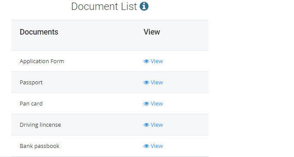The width and height of the screenshot is (294, 157).
Task: Select the Driving lincense document name
Action: point(40,125)
